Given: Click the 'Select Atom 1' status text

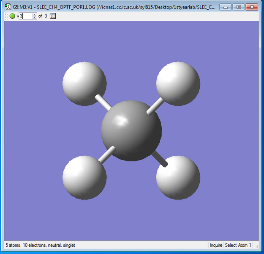Looking at the screenshot, I should pyautogui.click(x=238, y=245).
